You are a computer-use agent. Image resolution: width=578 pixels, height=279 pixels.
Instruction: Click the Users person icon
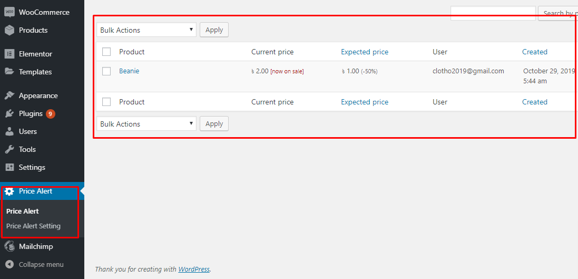click(x=9, y=131)
